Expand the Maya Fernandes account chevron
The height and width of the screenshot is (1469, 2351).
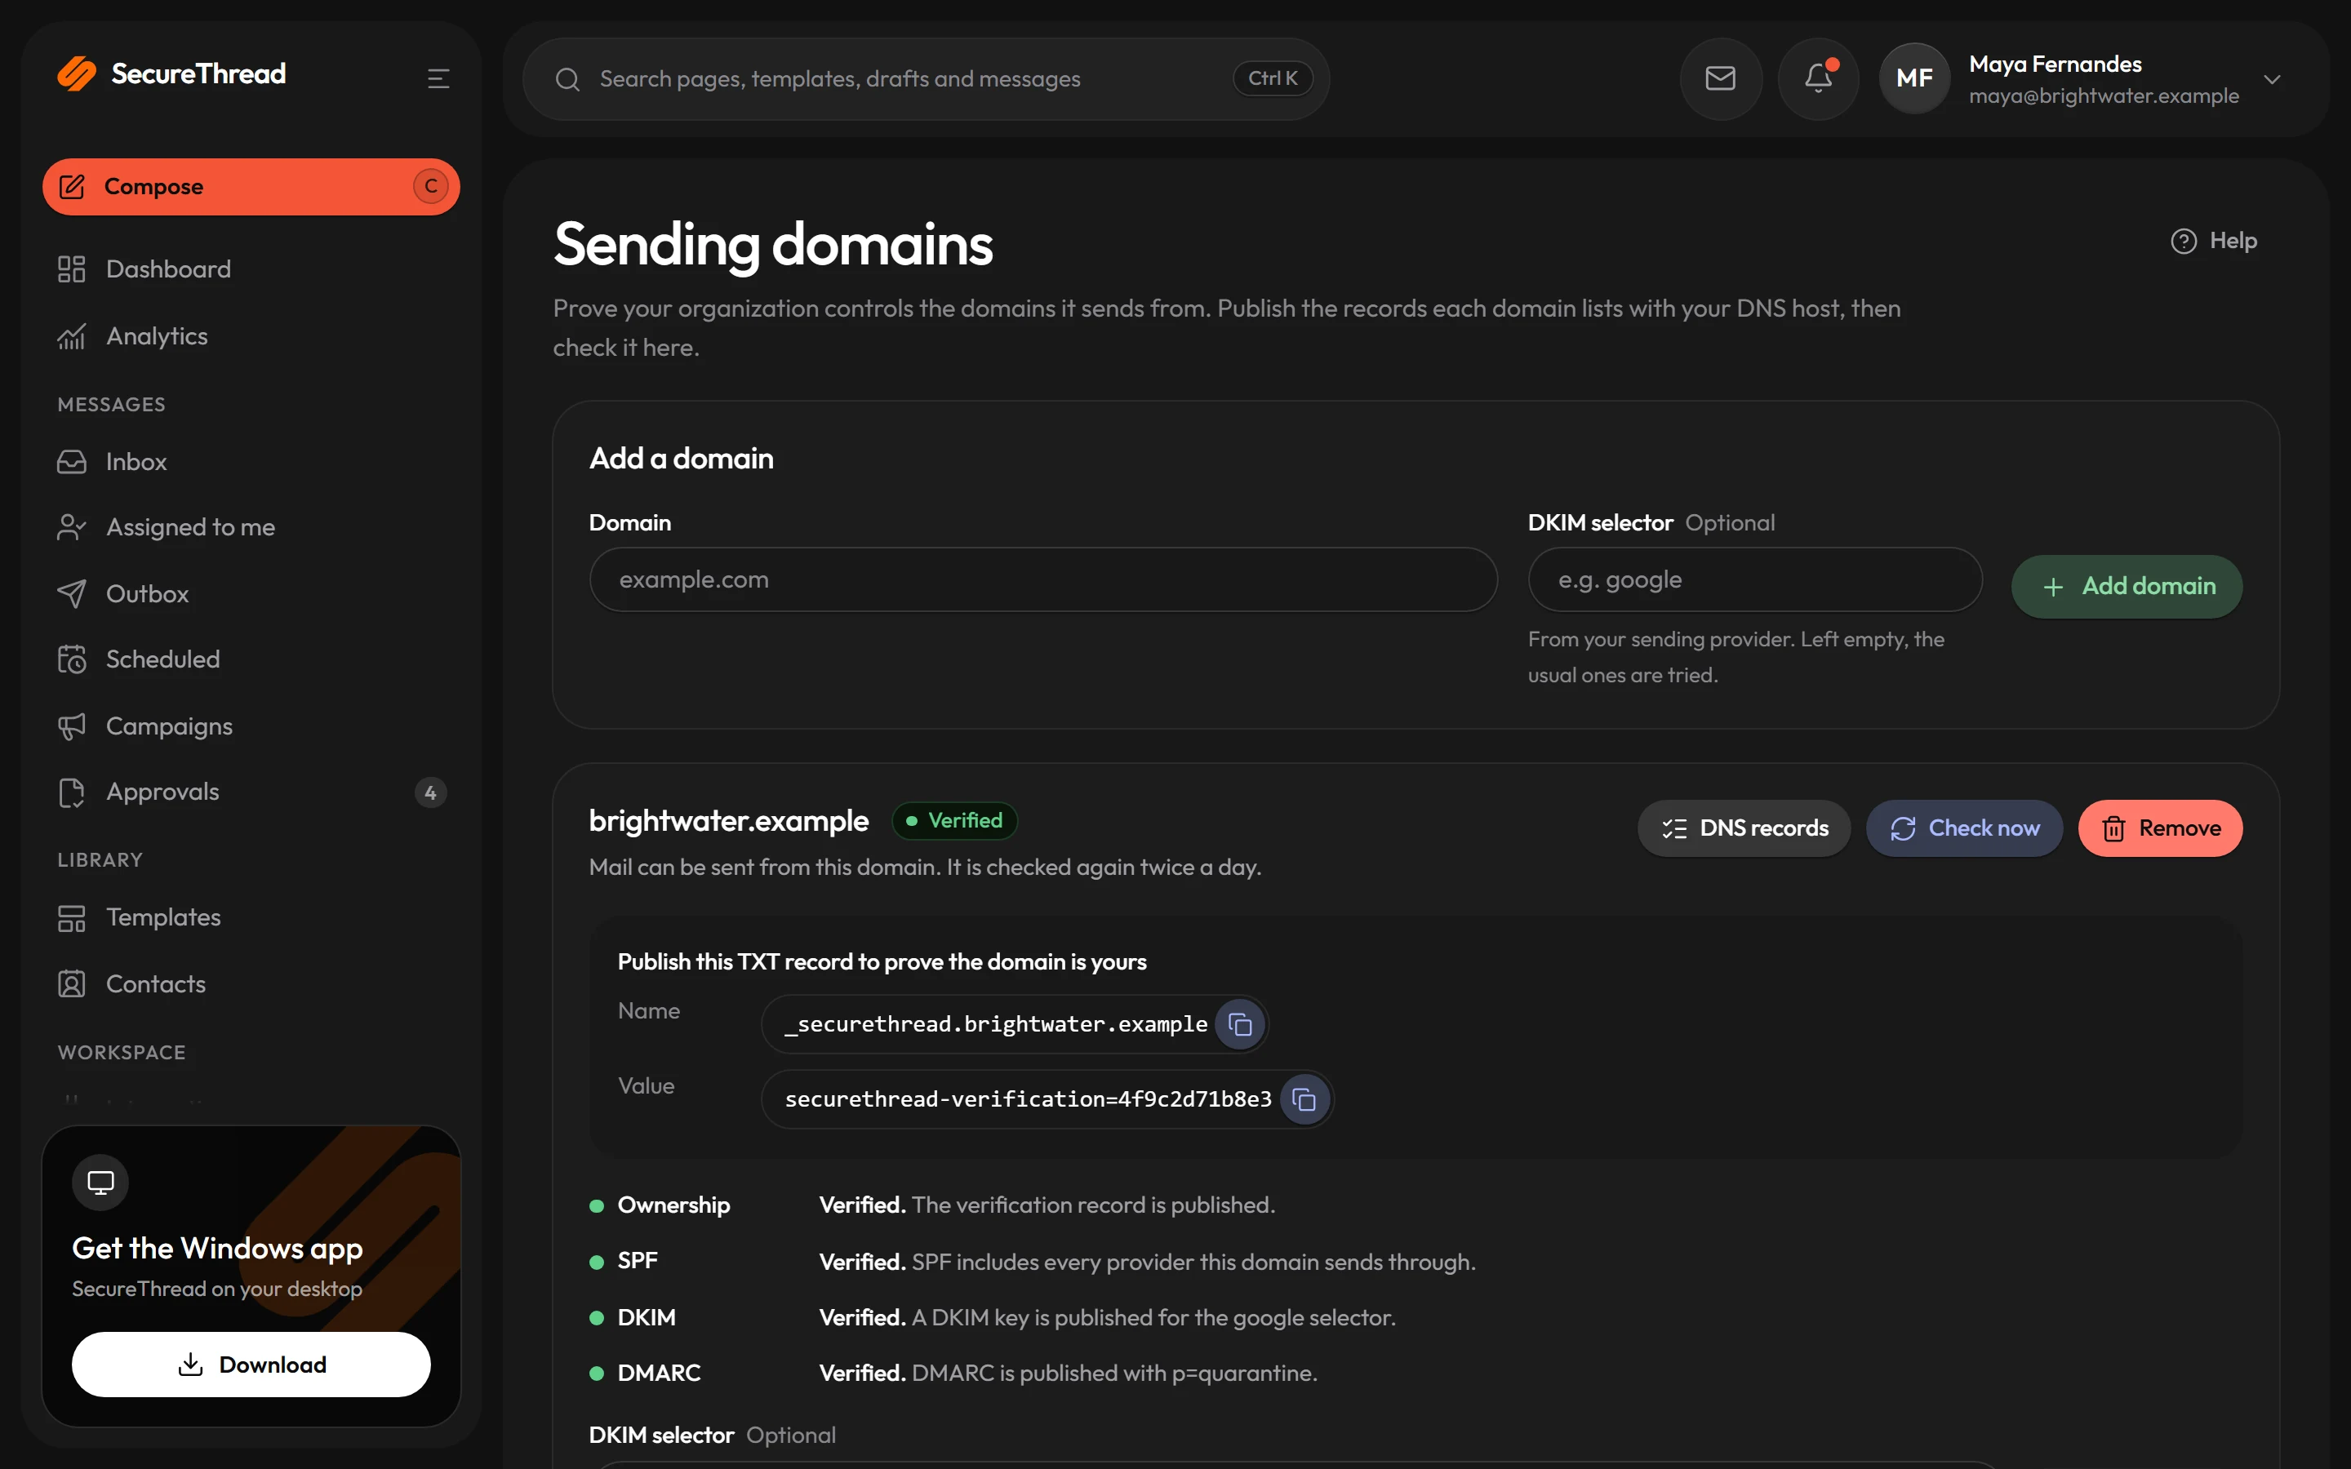coord(2271,80)
